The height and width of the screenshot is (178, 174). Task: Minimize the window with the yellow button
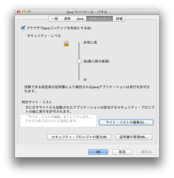(24, 12)
